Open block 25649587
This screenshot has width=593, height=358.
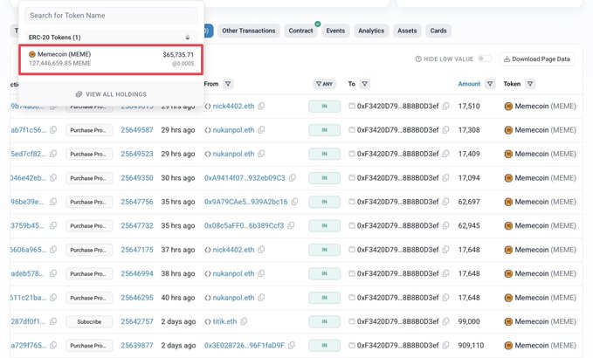tap(137, 130)
